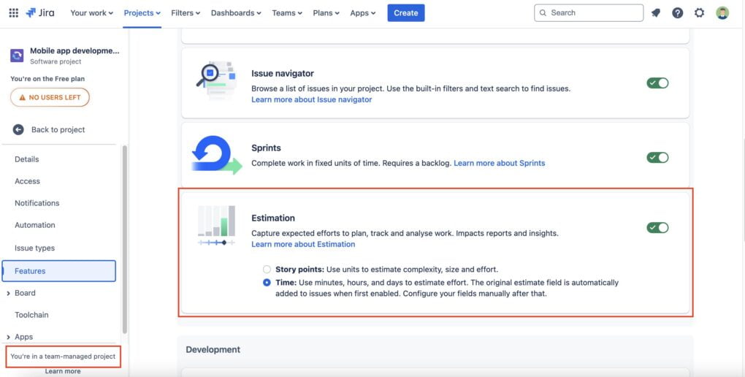745x377 pixels.
Task: Select the Time radio button
Action: pyautogui.click(x=267, y=283)
